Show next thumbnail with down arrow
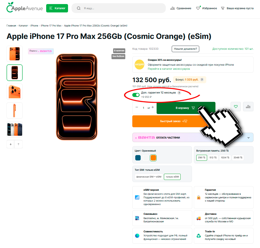260x248 pixels. (x=11, y=144)
